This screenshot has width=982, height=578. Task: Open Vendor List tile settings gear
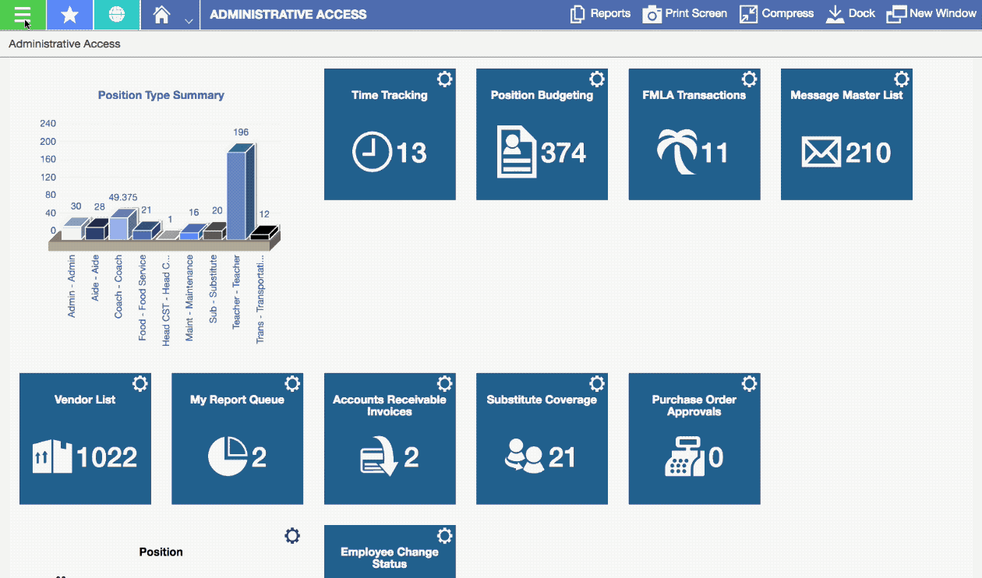point(140,384)
